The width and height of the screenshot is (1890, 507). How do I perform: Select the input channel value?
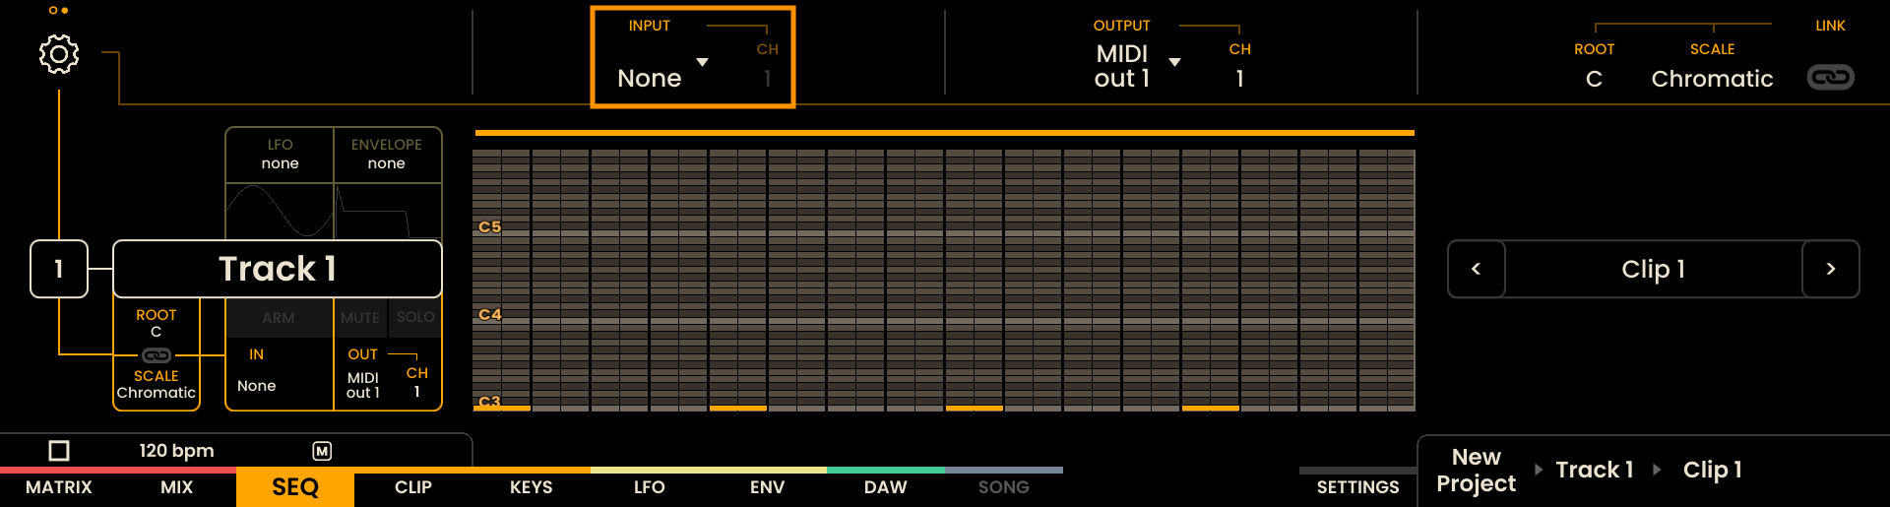click(x=768, y=79)
